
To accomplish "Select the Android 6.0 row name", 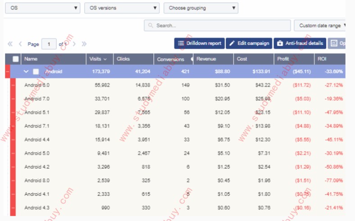I will coord(37,85).
